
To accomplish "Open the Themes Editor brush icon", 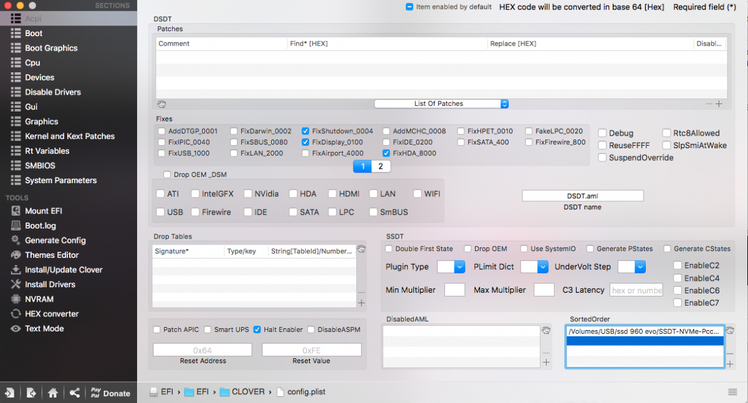I will click(16, 255).
